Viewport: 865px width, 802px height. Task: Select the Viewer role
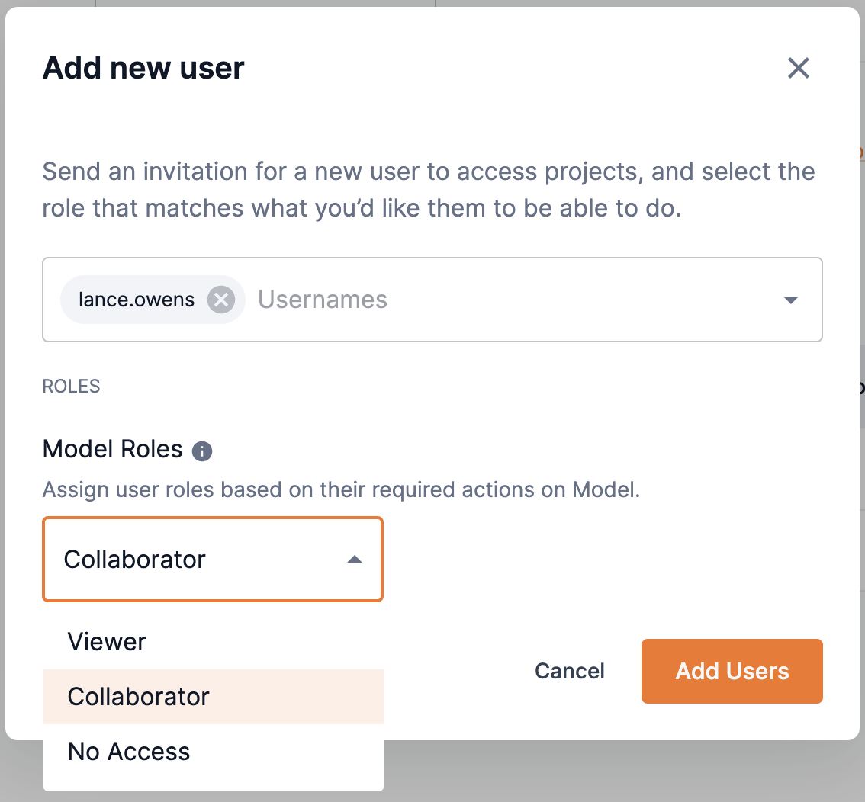(107, 641)
